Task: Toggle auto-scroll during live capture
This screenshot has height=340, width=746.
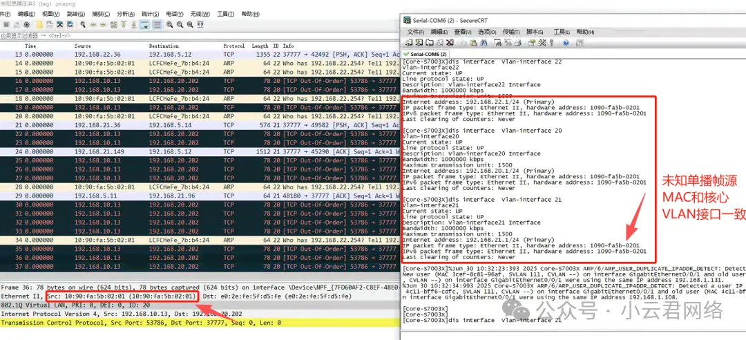Action: click(144, 25)
